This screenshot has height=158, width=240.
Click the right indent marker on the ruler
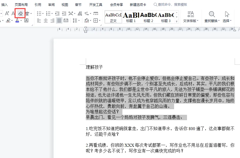[x=235, y=30]
